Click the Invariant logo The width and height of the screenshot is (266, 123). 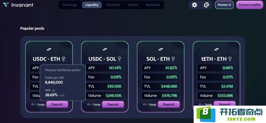(18, 5)
